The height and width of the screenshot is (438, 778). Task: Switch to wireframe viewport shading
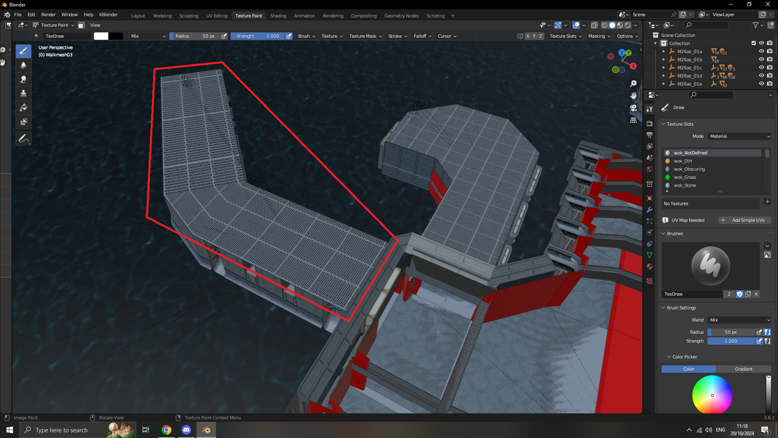point(605,25)
